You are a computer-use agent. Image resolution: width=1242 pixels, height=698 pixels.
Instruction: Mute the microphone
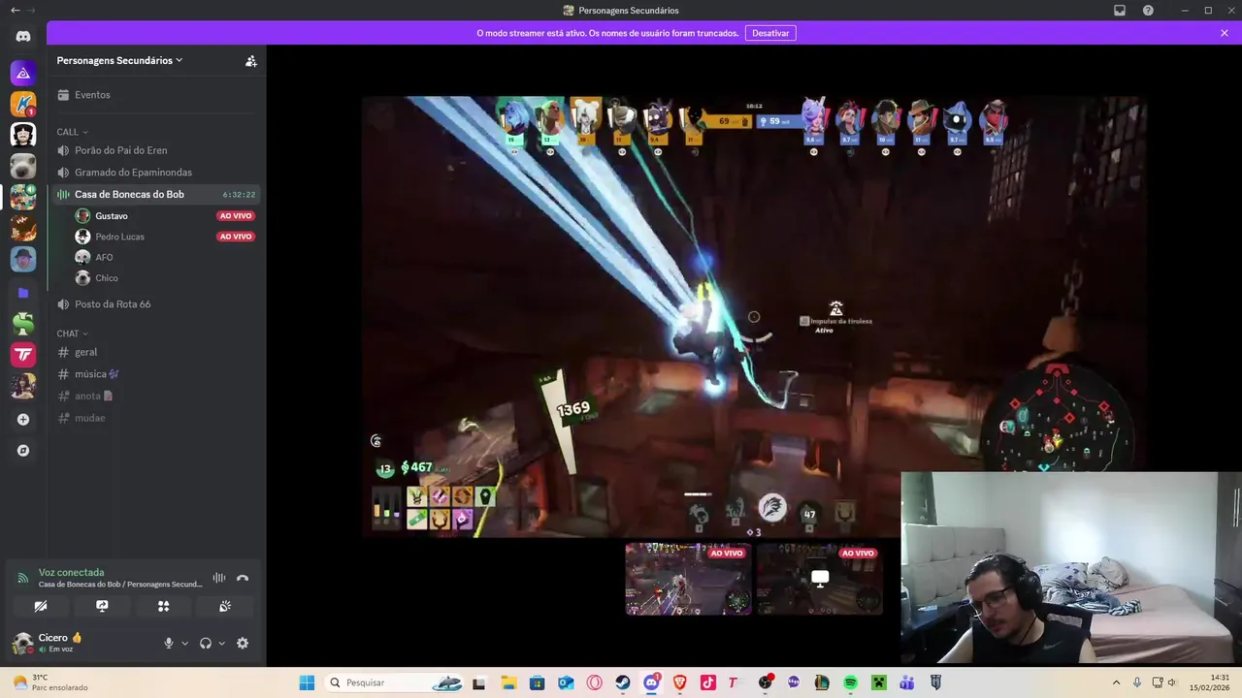(169, 643)
